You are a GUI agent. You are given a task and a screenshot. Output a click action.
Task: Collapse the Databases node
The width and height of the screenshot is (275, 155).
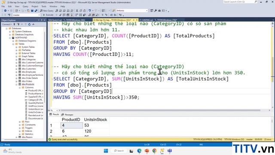click(x=7, y=28)
